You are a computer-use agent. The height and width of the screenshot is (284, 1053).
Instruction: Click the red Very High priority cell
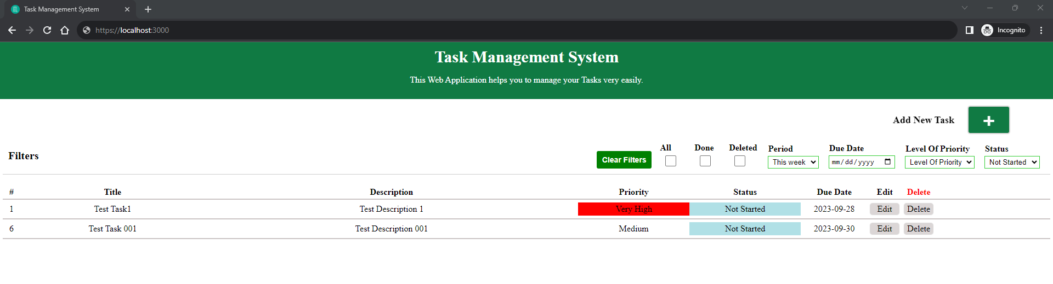pos(633,209)
